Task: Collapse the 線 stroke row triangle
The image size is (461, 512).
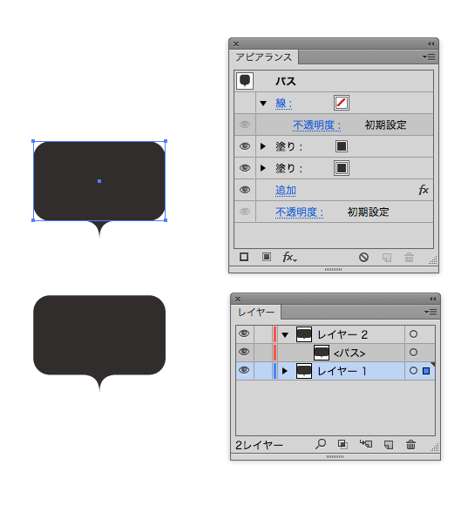Action: 263,104
